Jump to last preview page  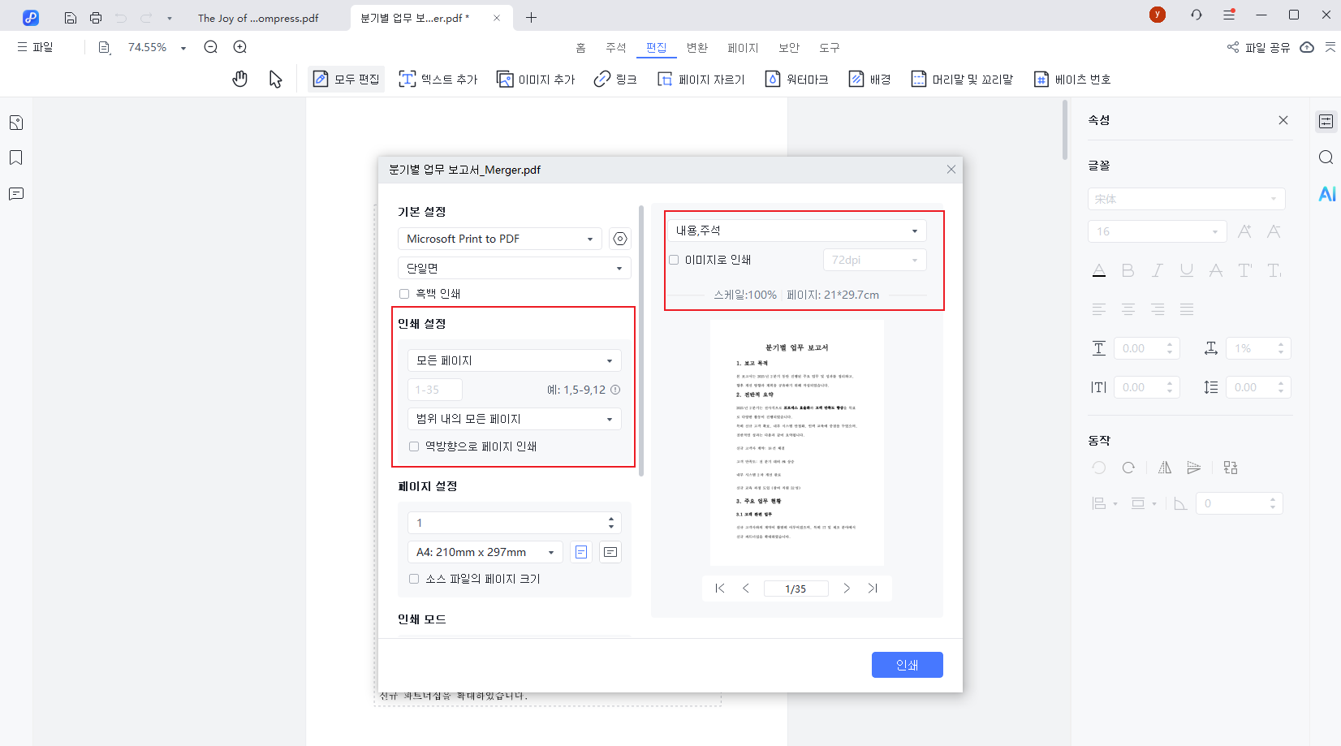click(873, 589)
